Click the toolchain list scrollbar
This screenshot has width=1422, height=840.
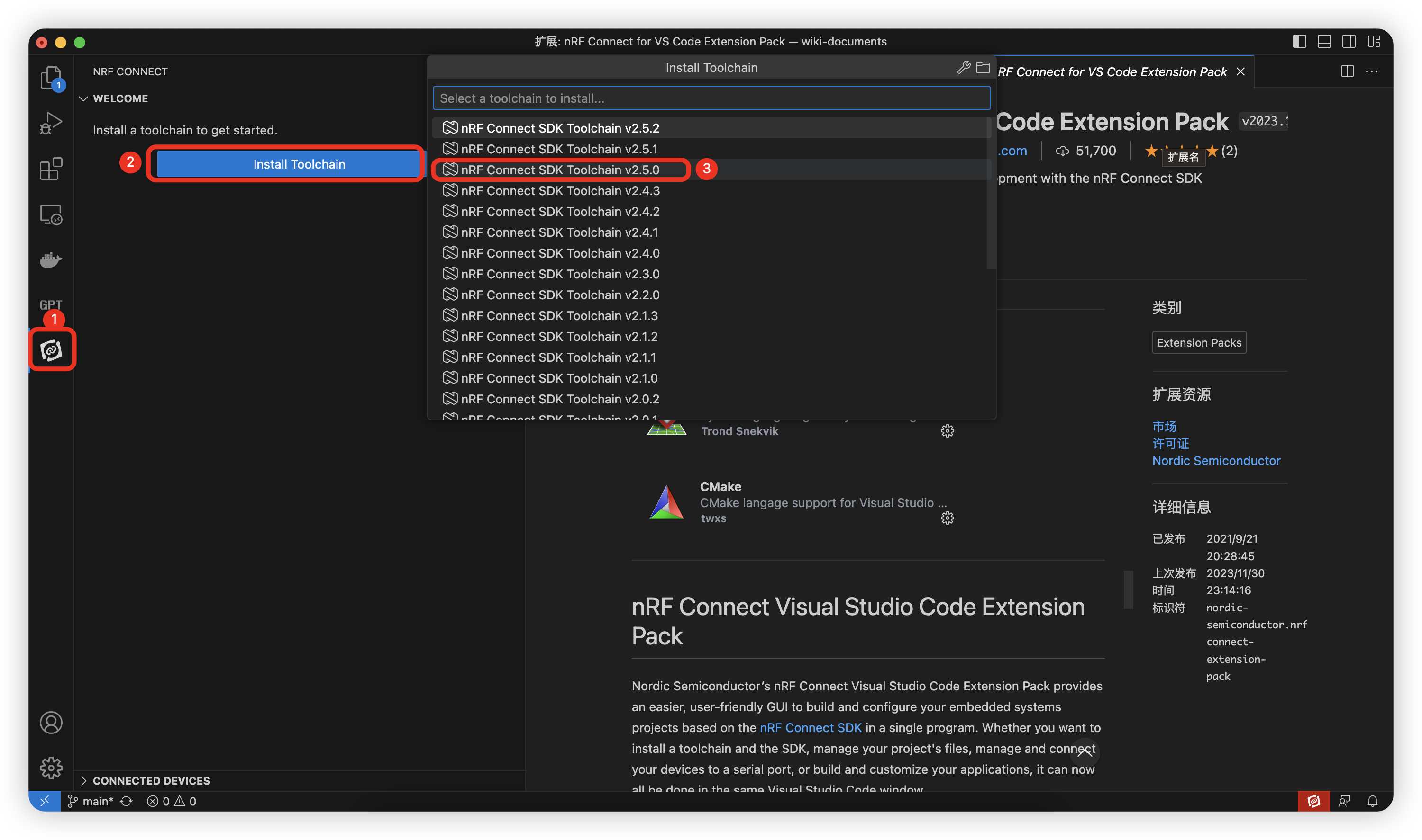click(991, 192)
